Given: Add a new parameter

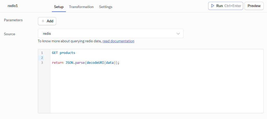Looking at the screenshot, I should pos(47,21).
